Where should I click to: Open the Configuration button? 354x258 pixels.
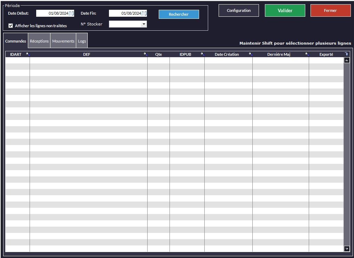(238, 10)
